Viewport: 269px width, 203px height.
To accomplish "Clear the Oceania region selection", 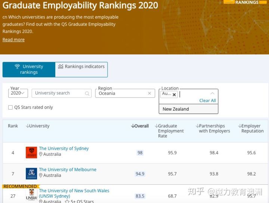I will tap(149, 93).
